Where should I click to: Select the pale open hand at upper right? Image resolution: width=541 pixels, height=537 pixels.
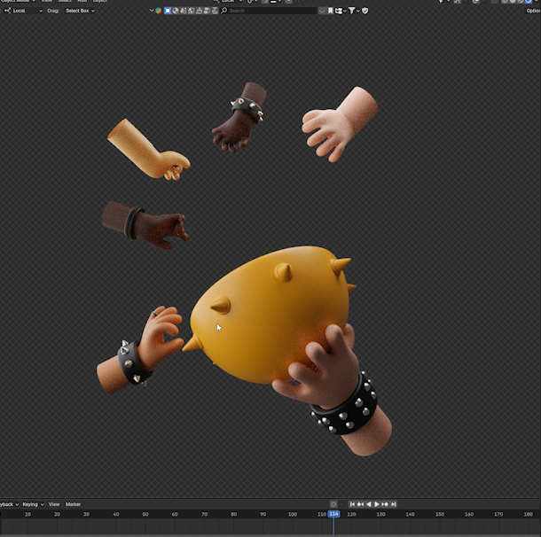click(340, 124)
